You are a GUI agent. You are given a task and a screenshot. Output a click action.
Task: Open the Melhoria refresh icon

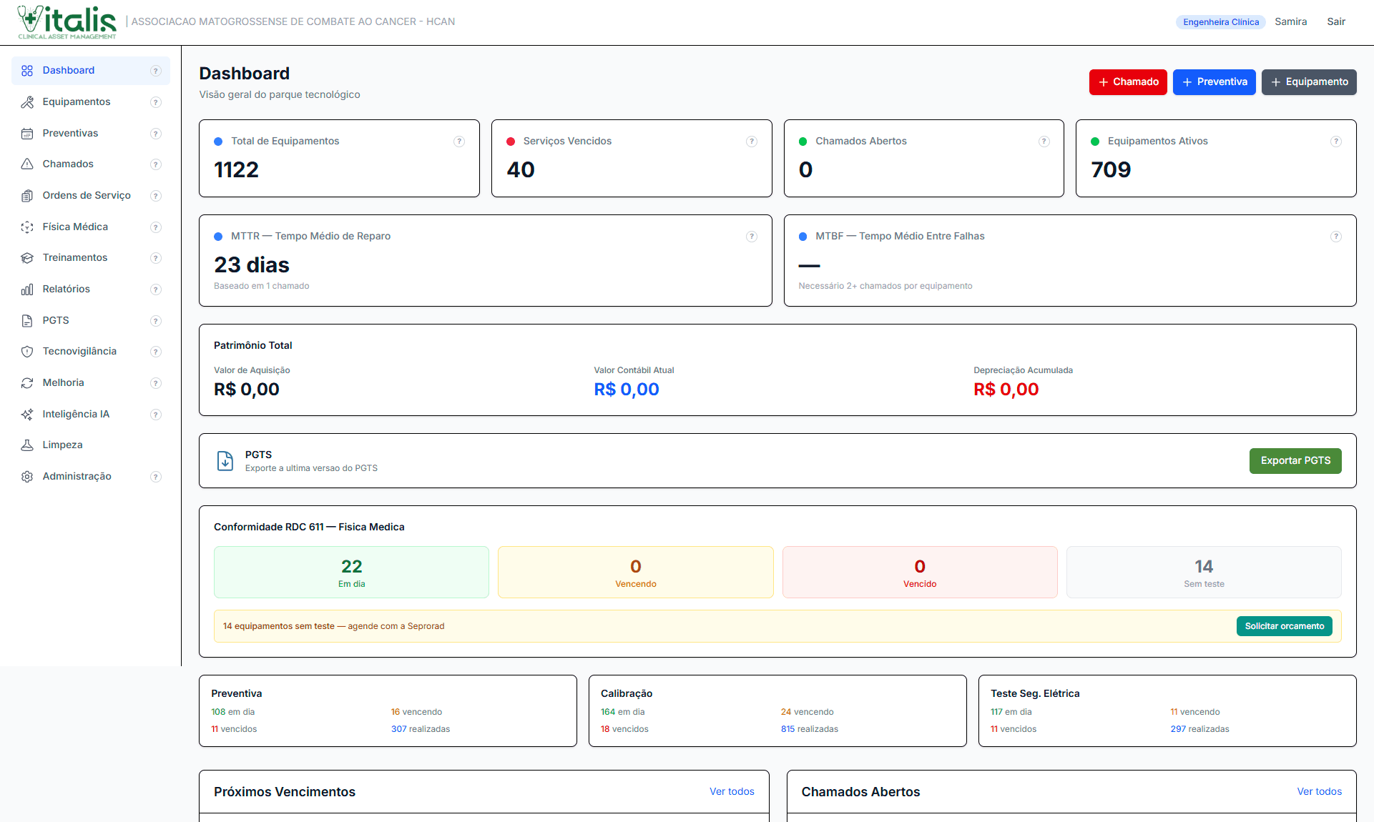click(x=27, y=382)
